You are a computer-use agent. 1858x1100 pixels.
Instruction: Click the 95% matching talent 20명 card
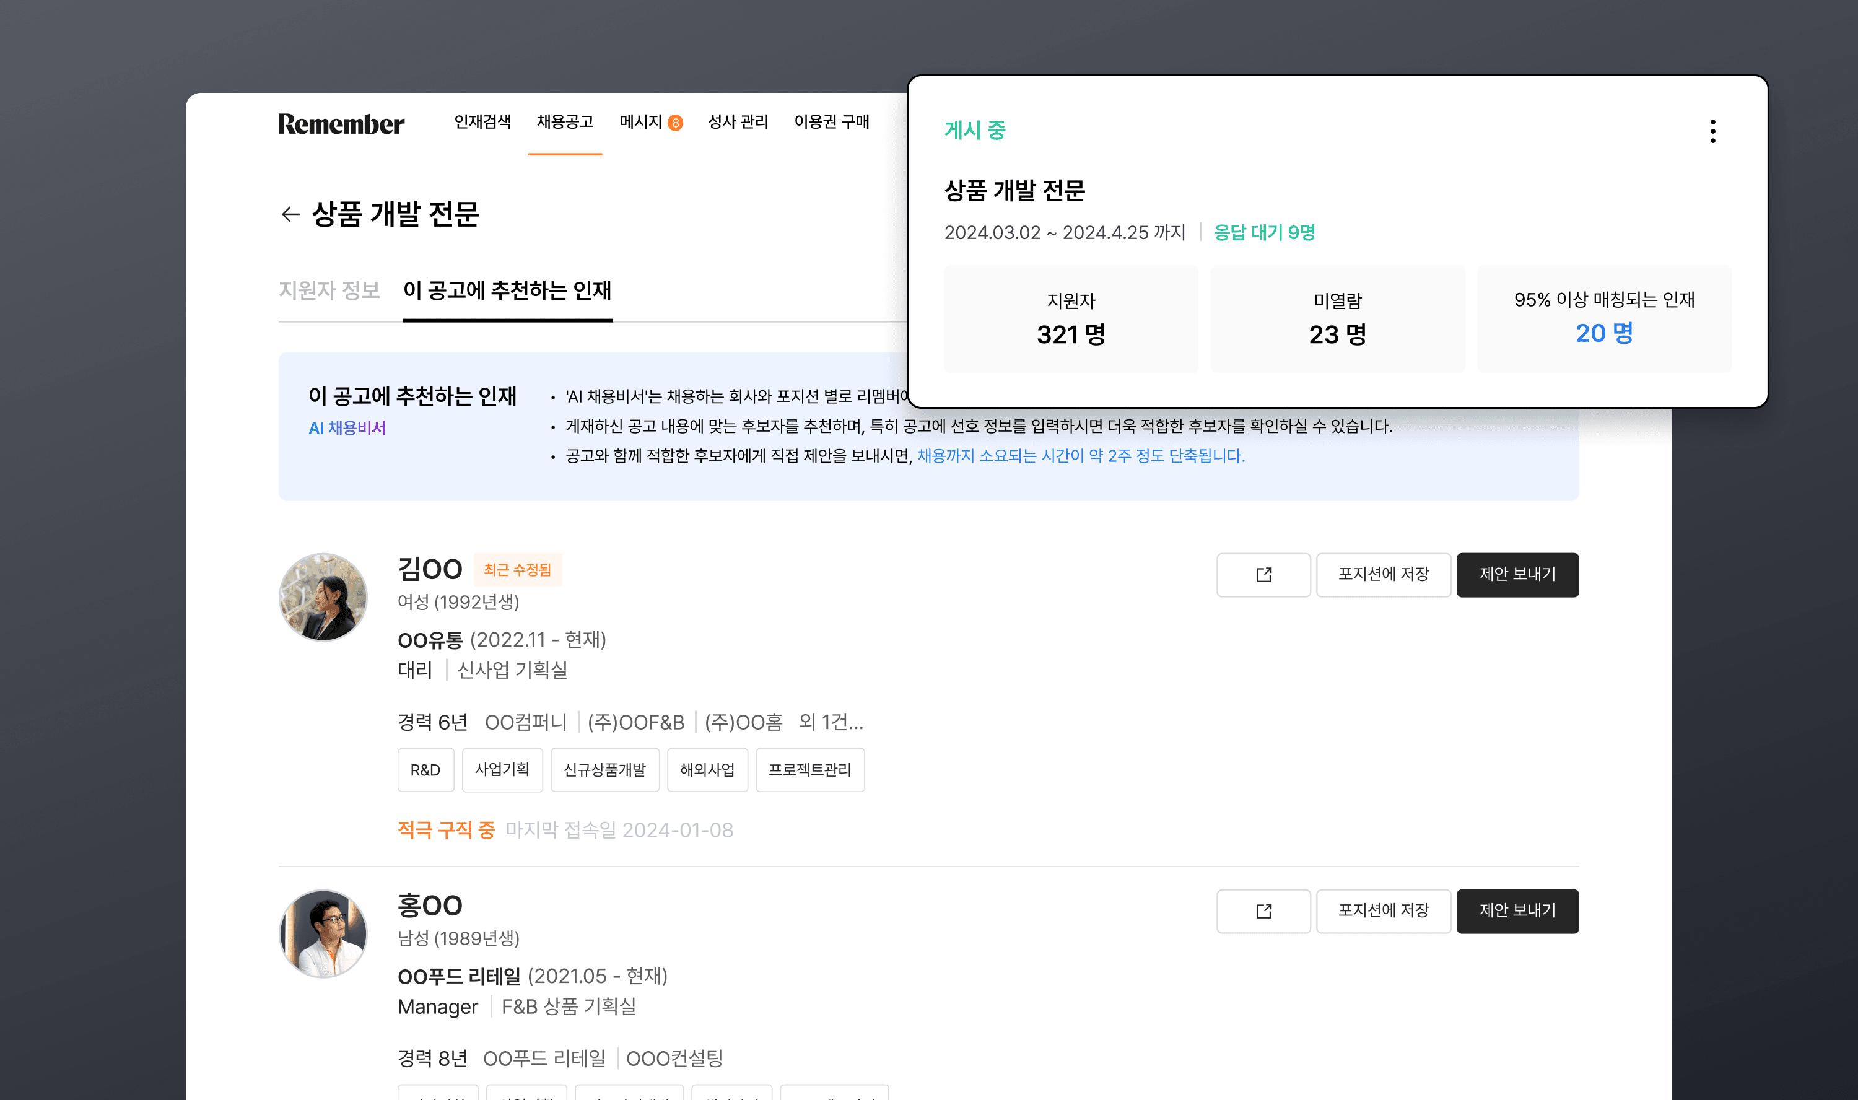[x=1604, y=319]
